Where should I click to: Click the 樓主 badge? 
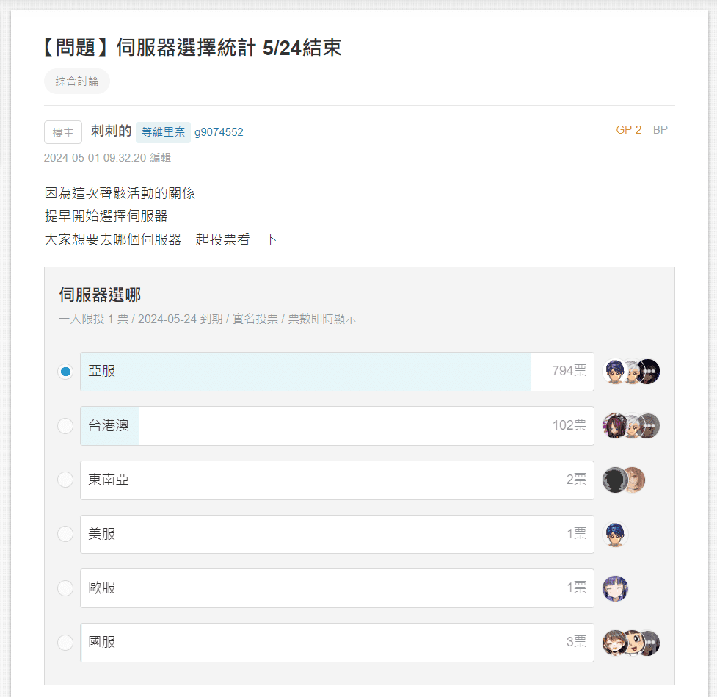point(63,132)
